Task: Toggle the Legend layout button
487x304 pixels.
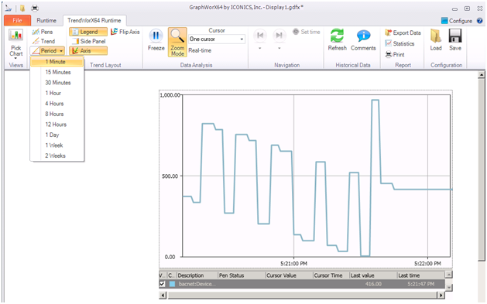Action: [x=88, y=32]
